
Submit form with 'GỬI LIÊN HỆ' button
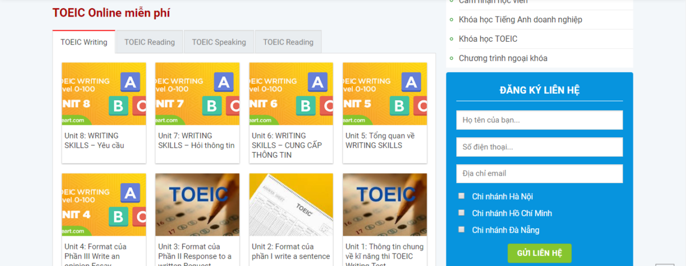coord(539,253)
